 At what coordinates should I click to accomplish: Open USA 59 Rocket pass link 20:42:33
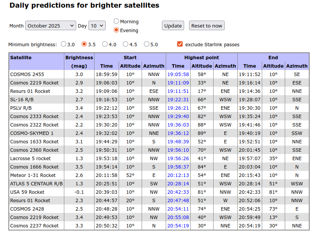click(178, 192)
